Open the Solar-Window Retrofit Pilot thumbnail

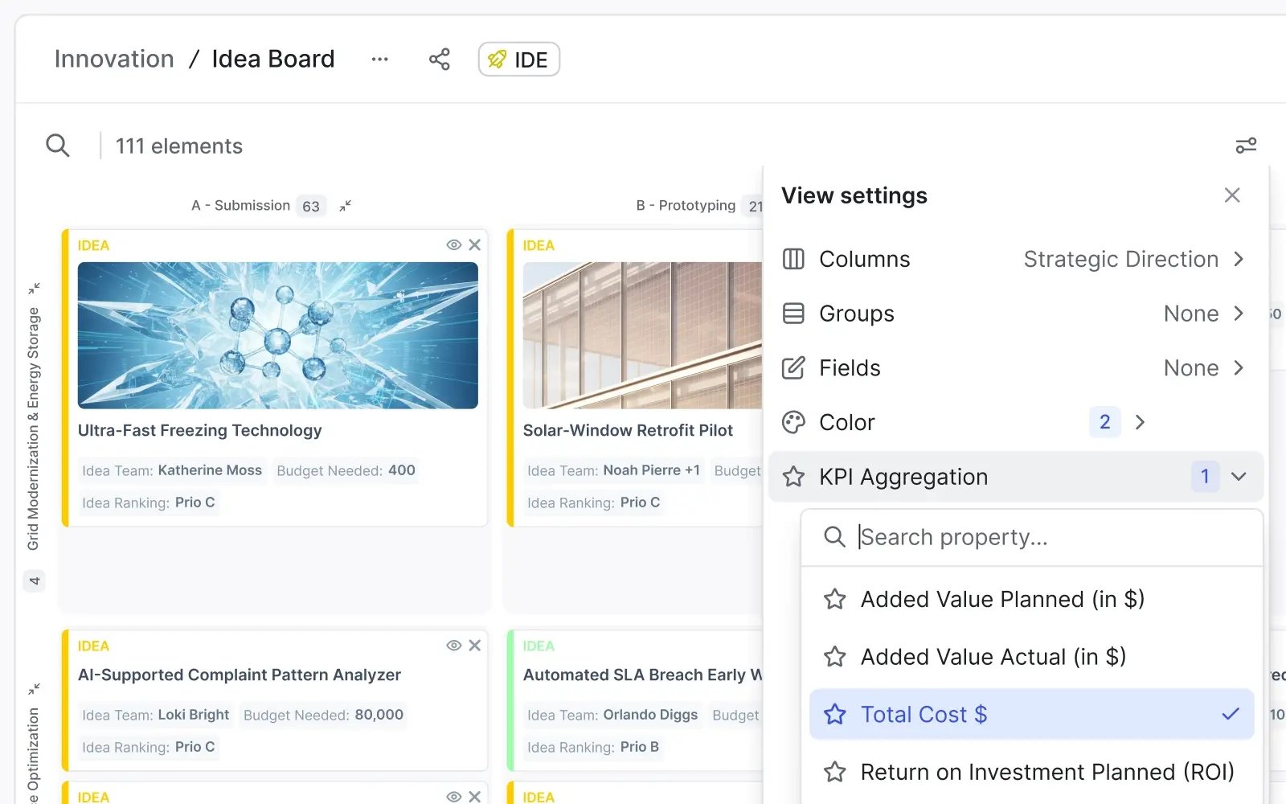pyautogui.click(x=642, y=335)
